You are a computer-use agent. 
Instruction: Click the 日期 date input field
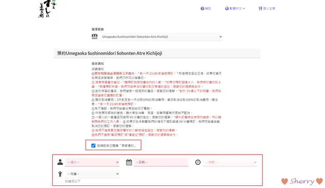[x=161, y=162]
